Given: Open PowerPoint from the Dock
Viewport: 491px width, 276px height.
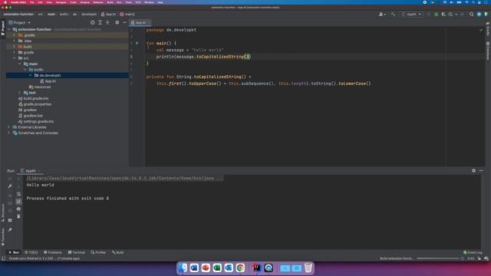Looking at the screenshot, I should [x=206, y=268].
